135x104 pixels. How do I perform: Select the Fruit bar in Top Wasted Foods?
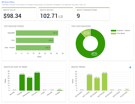coord(35,40)
